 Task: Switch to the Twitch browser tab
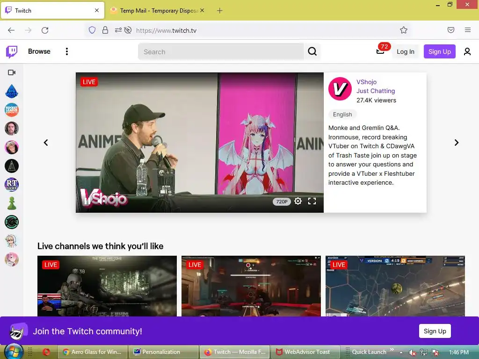point(52,10)
